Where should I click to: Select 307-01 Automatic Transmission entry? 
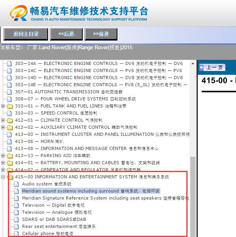(69, 92)
